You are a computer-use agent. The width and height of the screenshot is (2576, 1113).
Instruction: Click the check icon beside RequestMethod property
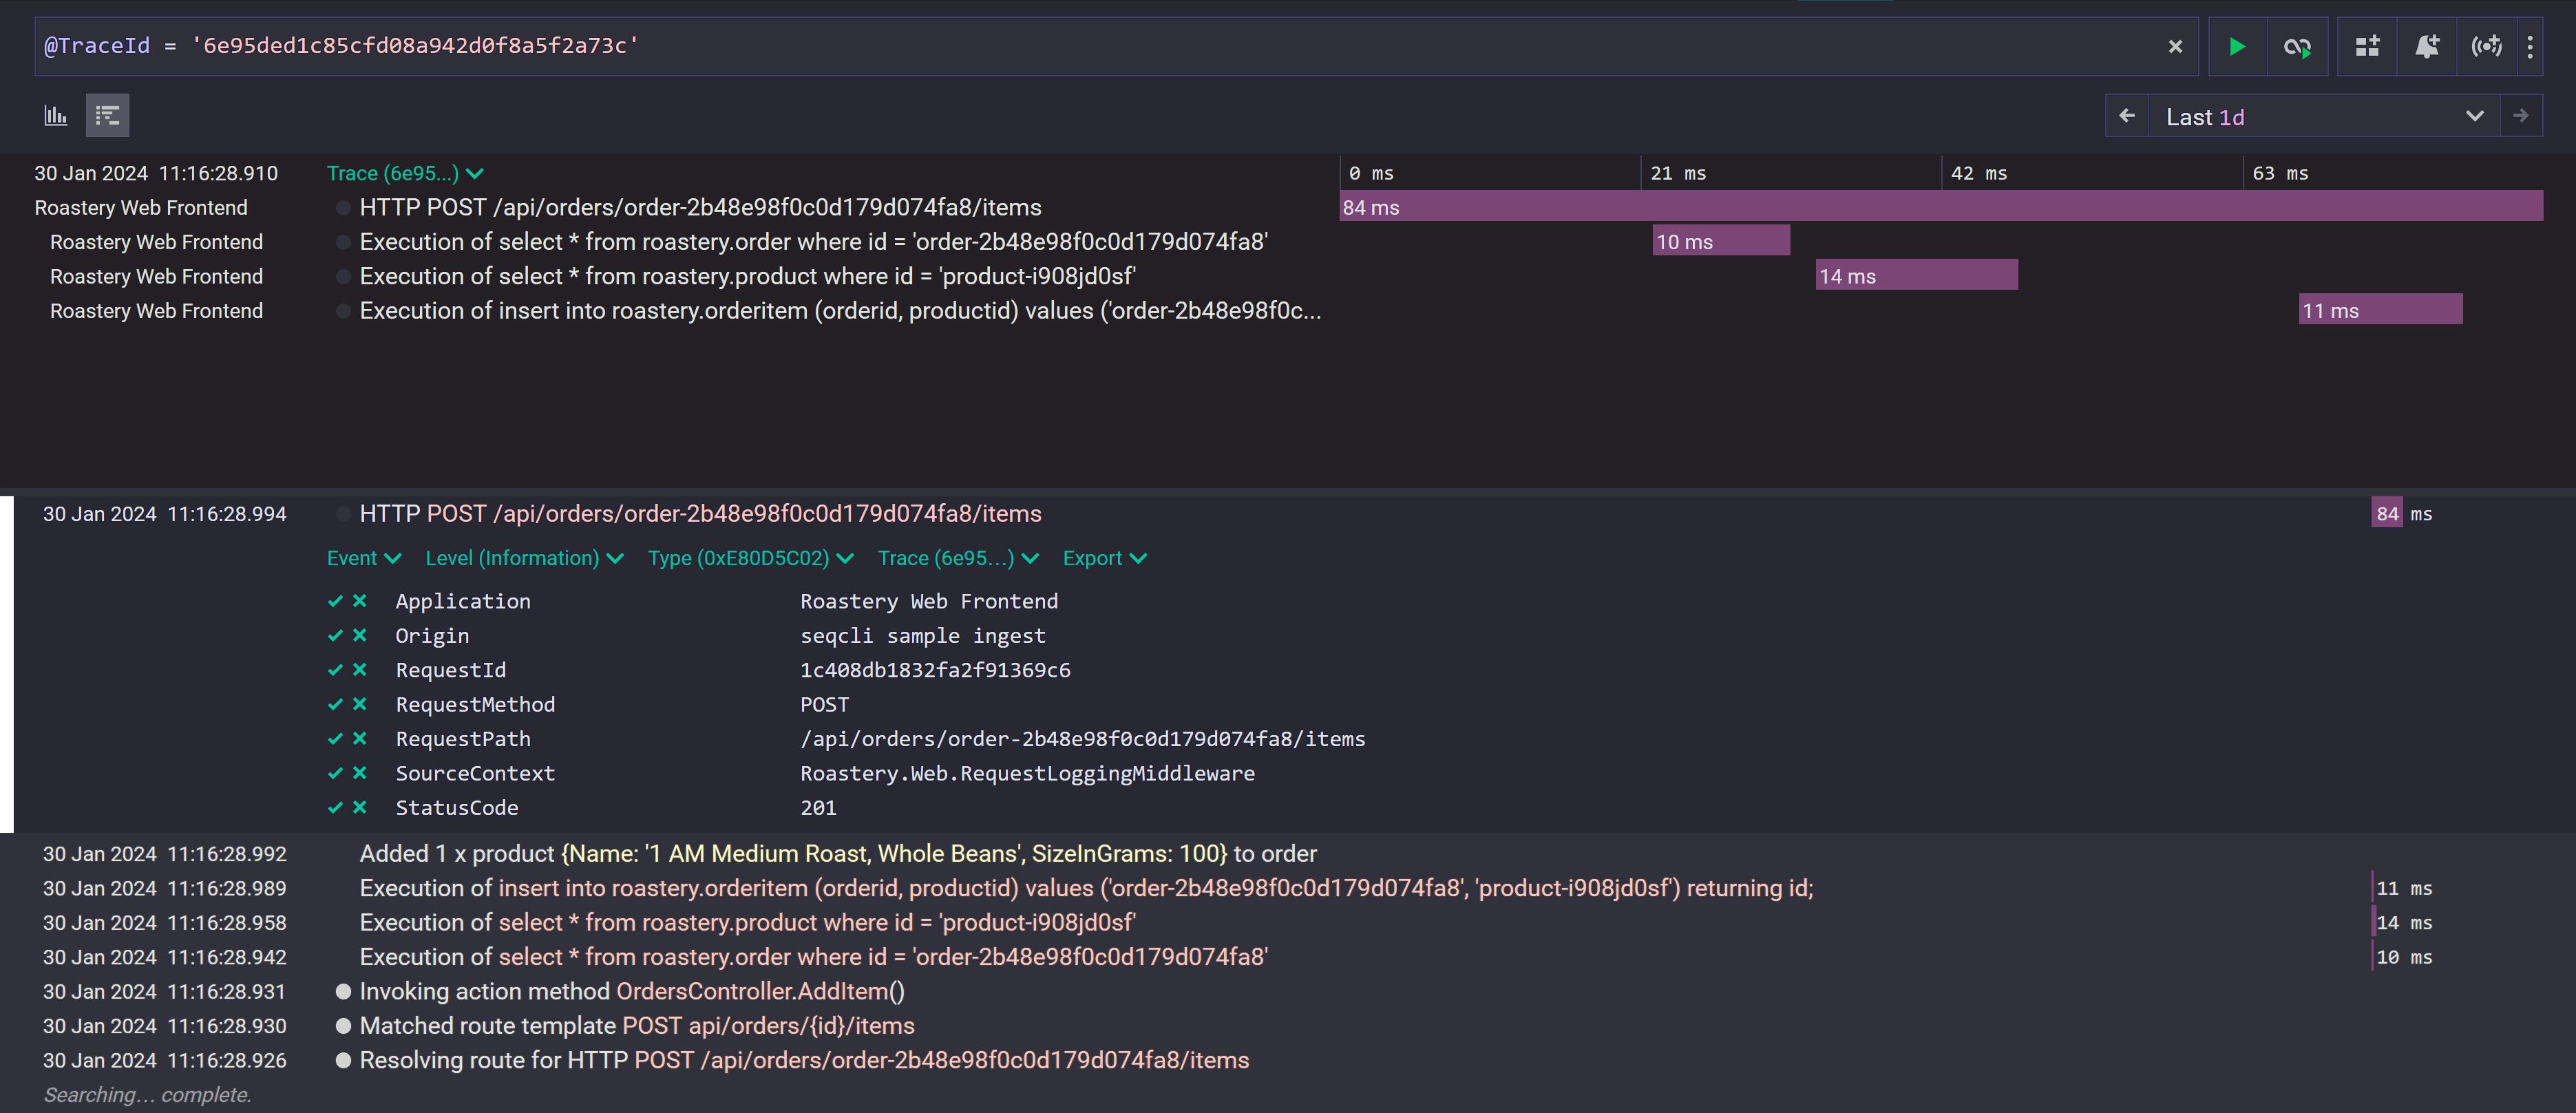pos(335,704)
